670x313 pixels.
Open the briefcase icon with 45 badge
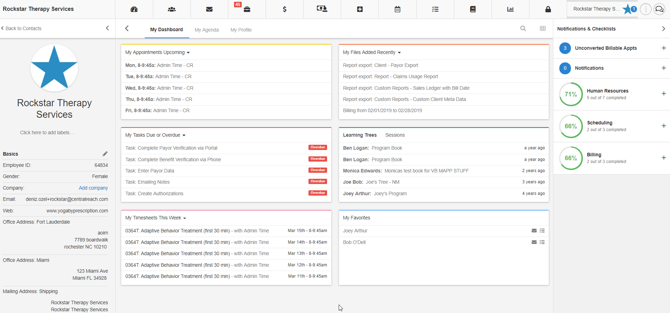pos(247,9)
